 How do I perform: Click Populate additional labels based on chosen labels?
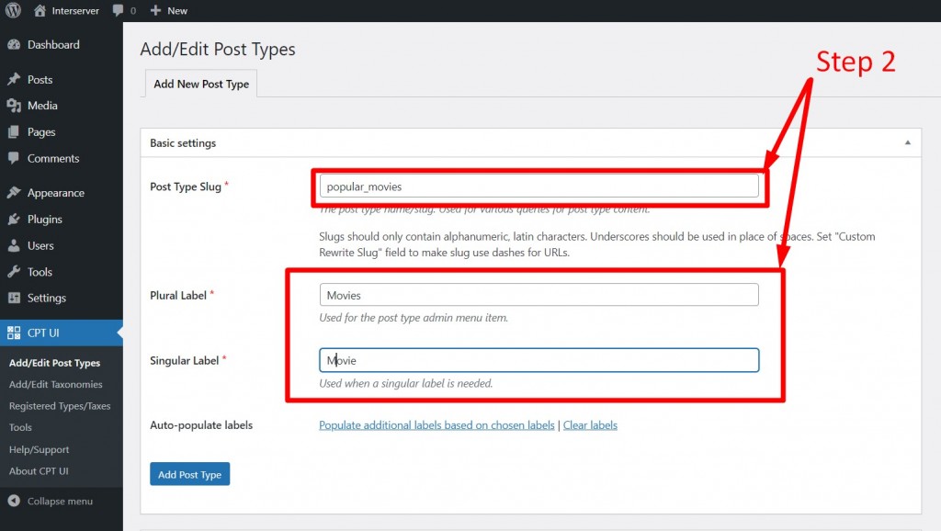pos(436,424)
